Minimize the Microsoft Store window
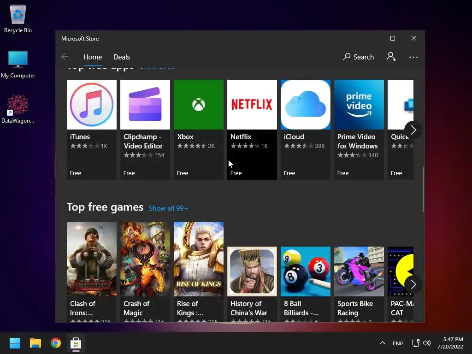 [372, 38]
